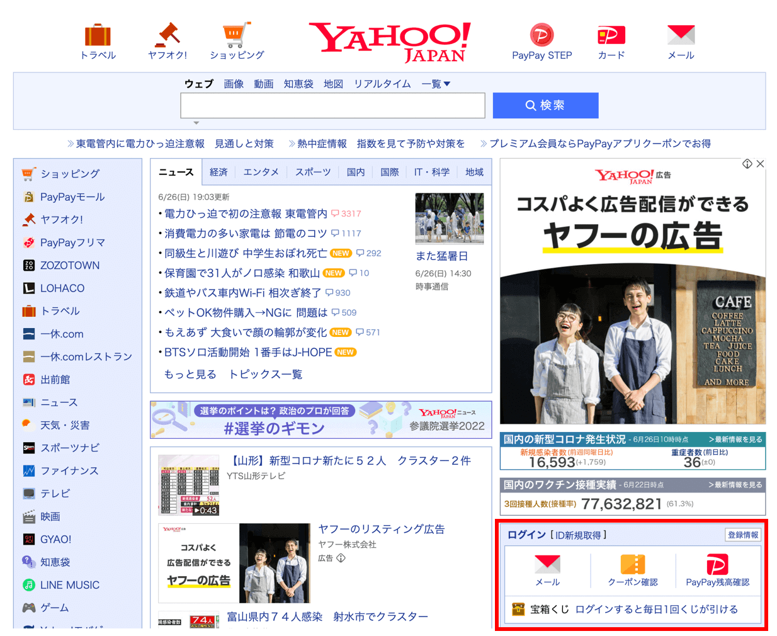
Task: Click the ID新規取得 link
Action: tap(578, 535)
